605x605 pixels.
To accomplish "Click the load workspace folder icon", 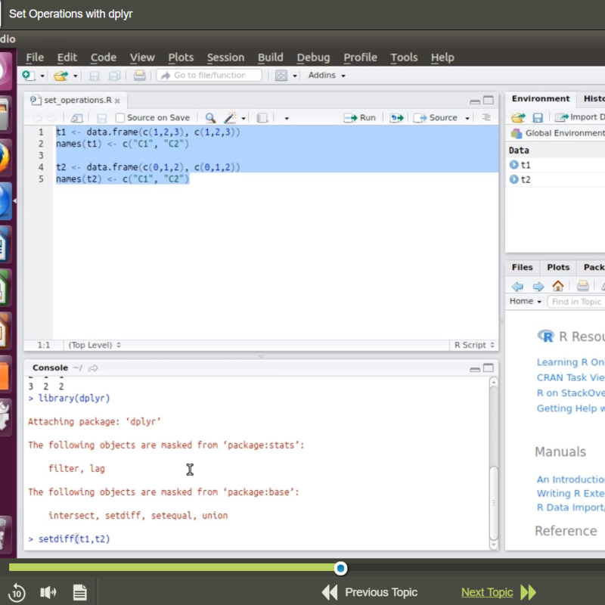I will [x=518, y=117].
